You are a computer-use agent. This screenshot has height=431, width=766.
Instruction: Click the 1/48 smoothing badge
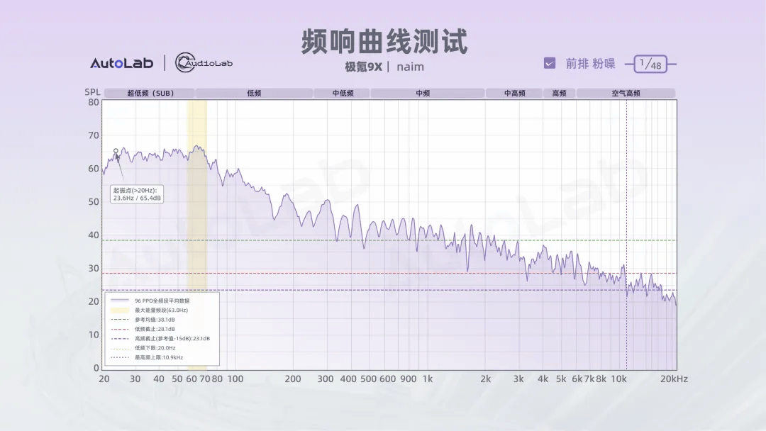click(x=650, y=64)
